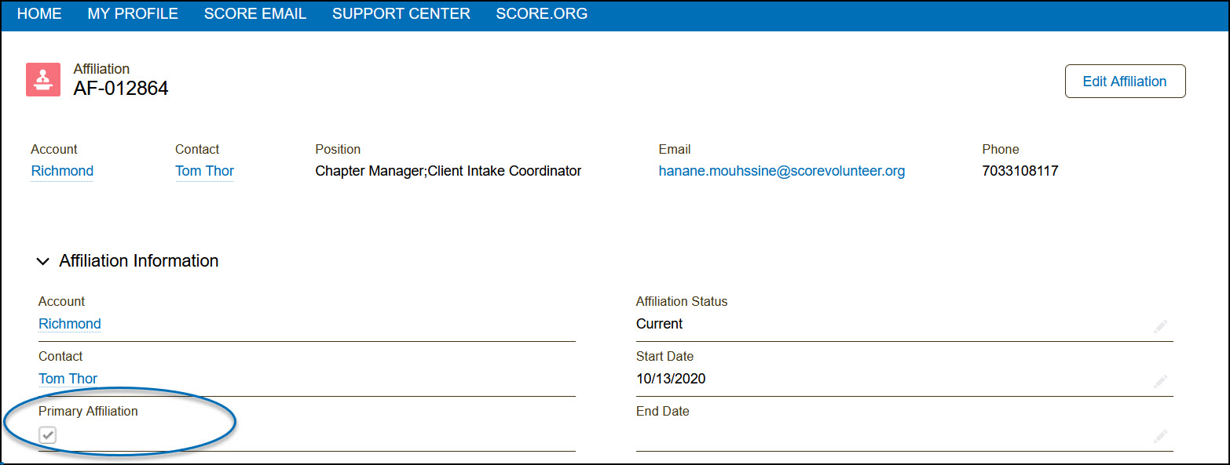Click the Affiliation Status edit pencil icon
Screen dimensions: 1230x465
click(1160, 327)
